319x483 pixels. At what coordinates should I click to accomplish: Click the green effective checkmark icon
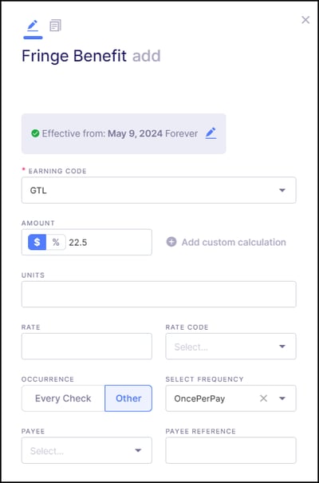[x=35, y=133]
